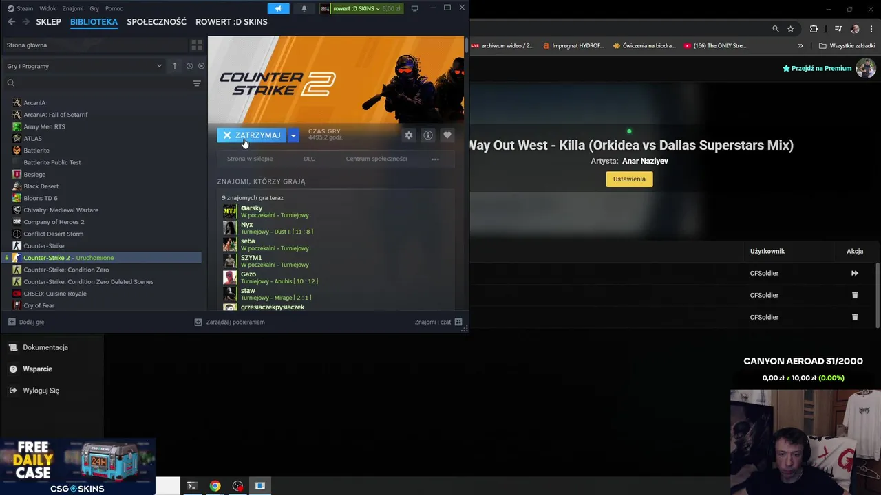The width and height of the screenshot is (881, 495).
Task: Open Counter-Strike 2 info icon
Action: tap(428, 135)
